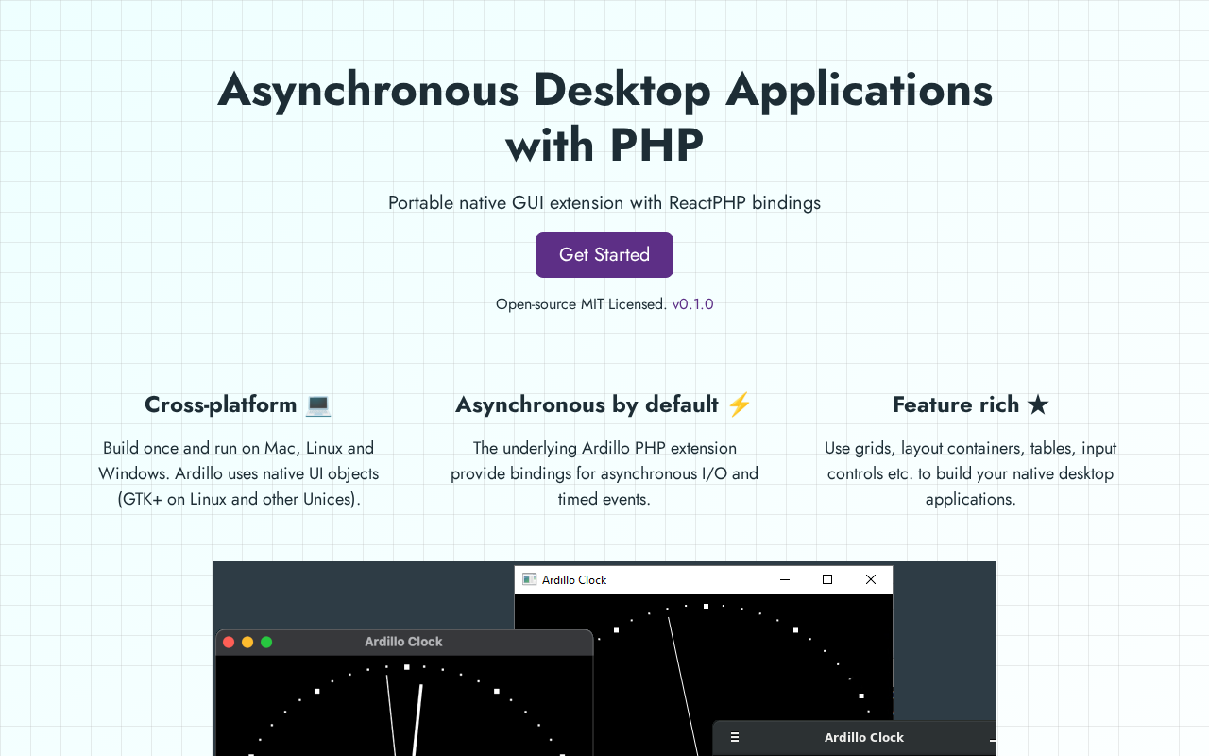Maximize the Windows Ardillo Clock window

coord(827,579)
